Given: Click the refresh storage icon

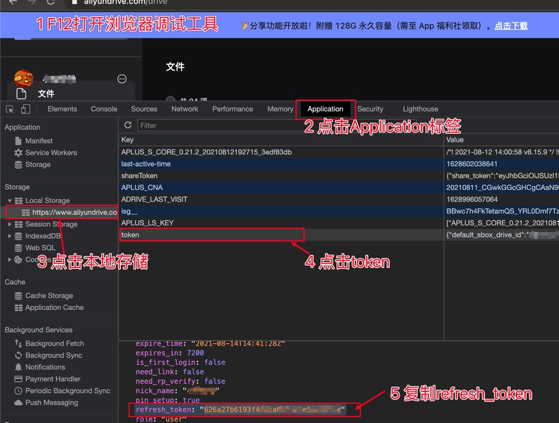Looking at the screenshot, I should tap(128, 126).
